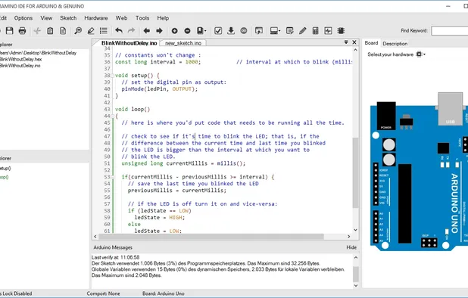Collapse the if block fold on line 53
The height and width of the screenshot is (298, 468).
[x=113, y=177]
